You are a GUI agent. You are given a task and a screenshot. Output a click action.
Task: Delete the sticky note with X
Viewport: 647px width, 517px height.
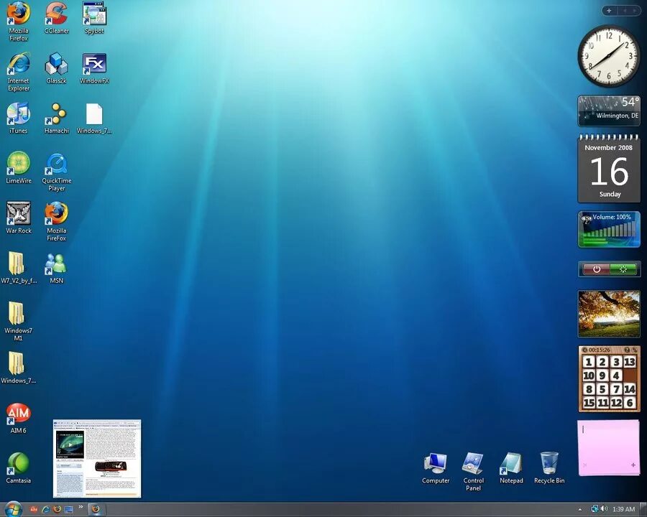pyautogui.click(x=584, y=465)
